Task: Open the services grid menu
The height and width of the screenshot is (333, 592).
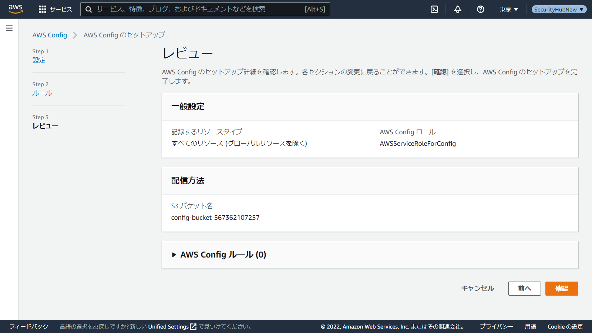Action: point(43,9)
